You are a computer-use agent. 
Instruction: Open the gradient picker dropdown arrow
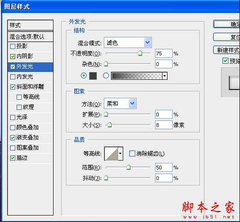click(165, 76)
